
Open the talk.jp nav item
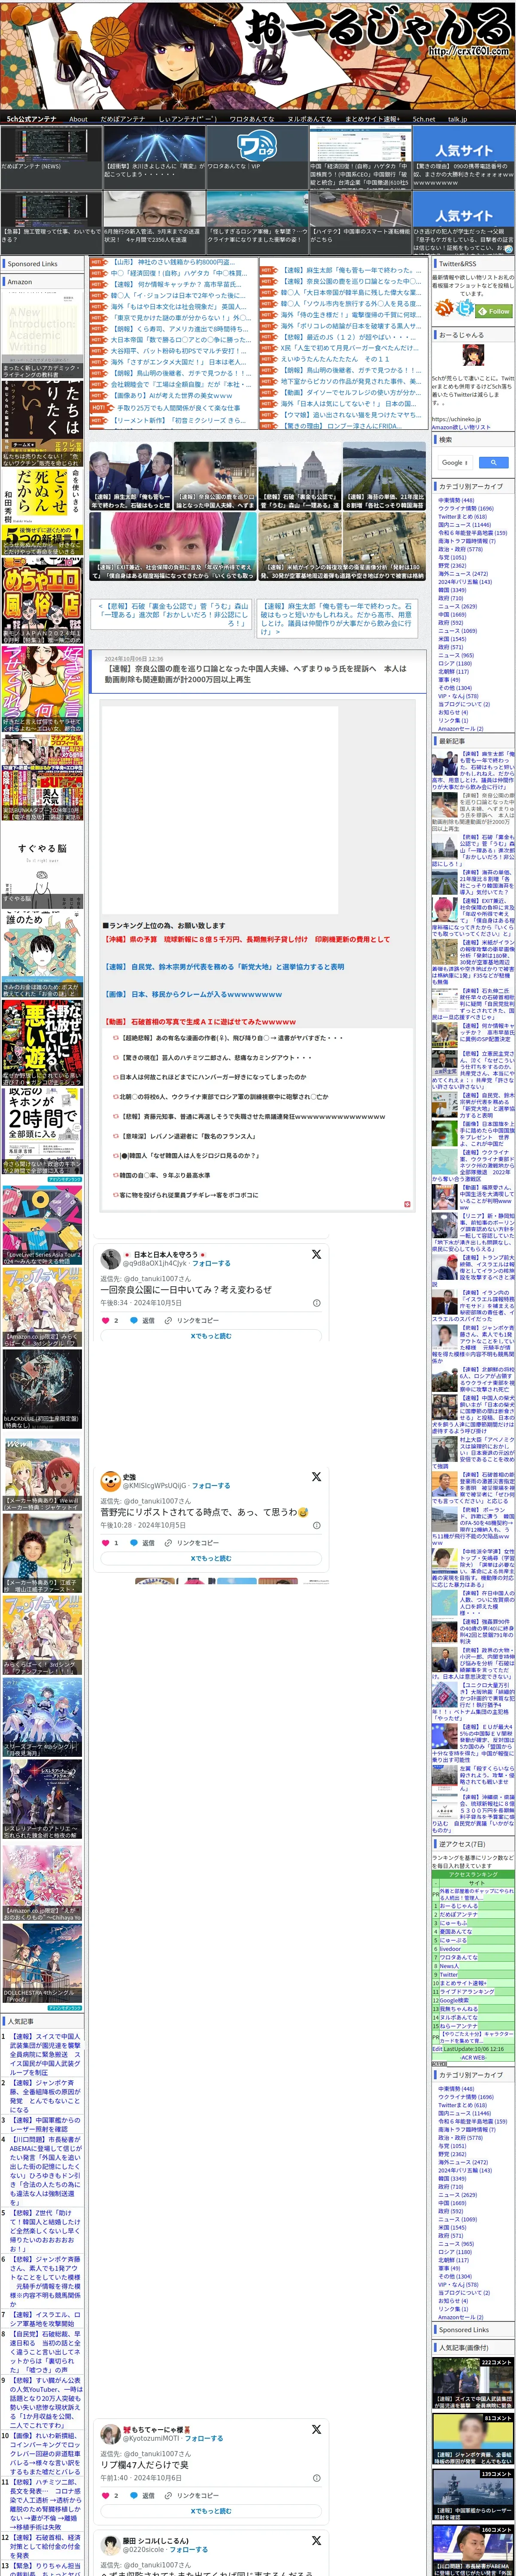457,118
